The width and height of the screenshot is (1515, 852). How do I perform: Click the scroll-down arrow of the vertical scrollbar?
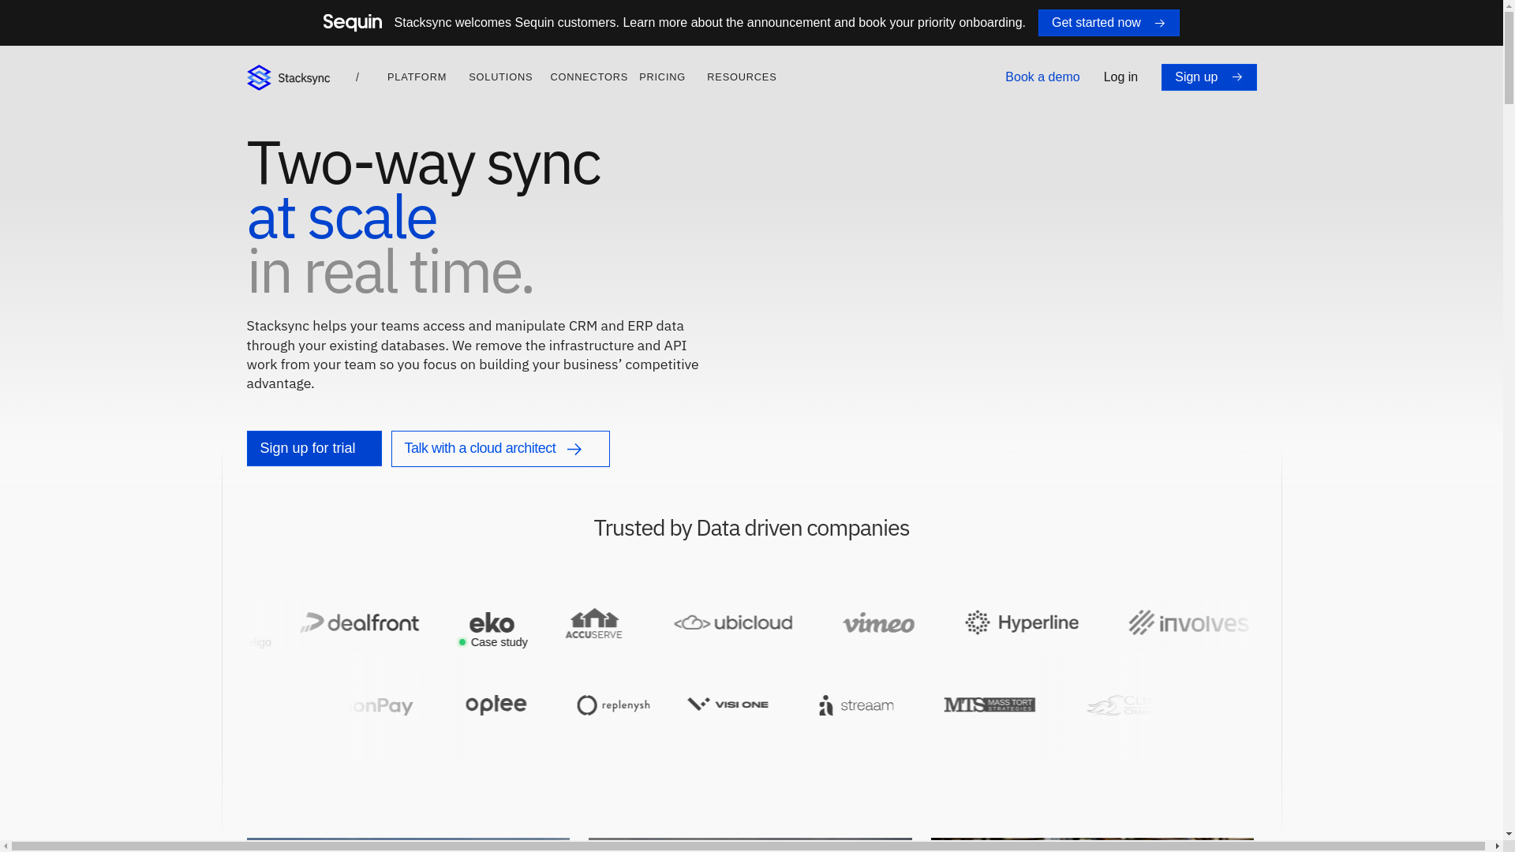point(1509,835)
